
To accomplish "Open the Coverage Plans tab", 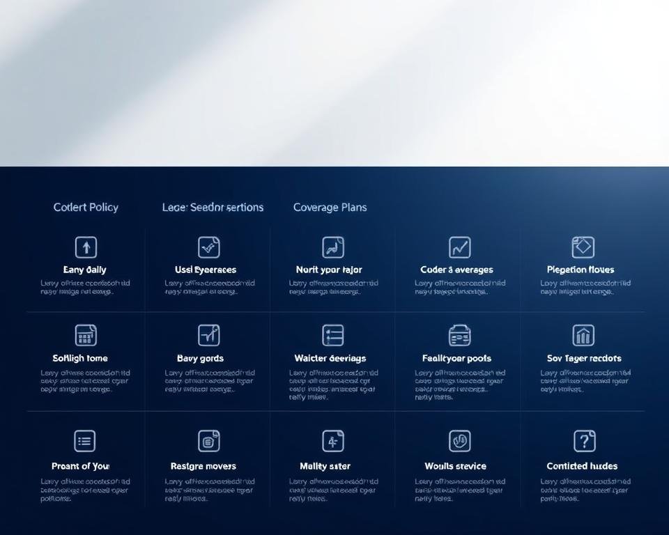I will [x=330, y=208].
